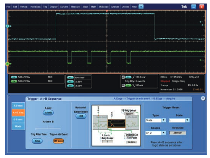Click the B Trig Event count field
This screenshot has width=210, height=158.
(x=107, y=141)
